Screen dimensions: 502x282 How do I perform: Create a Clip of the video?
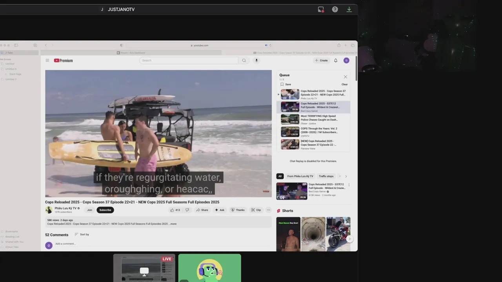click(x=256, y=210)
